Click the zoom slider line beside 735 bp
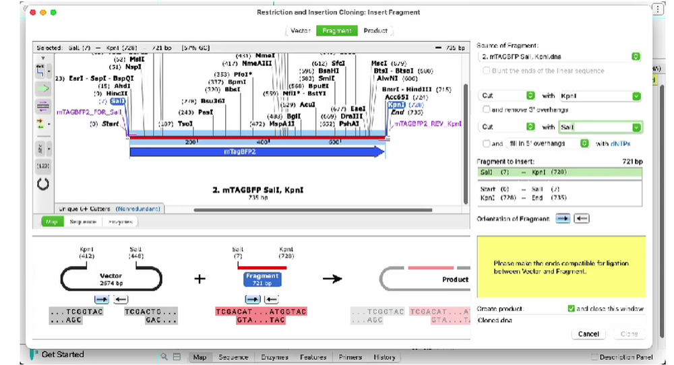 [438, 48]
